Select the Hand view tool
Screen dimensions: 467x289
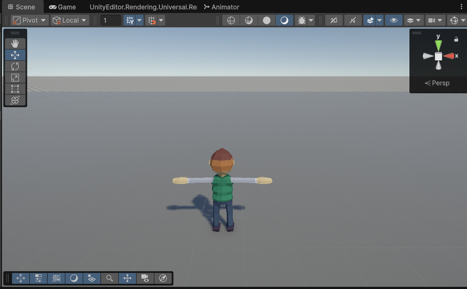pos(15,44)
